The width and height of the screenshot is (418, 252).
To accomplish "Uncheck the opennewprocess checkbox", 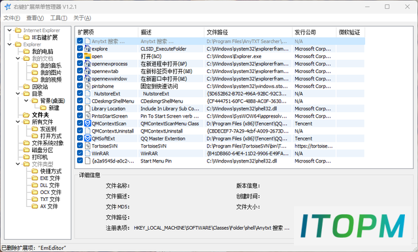I will [x=80, y=63].
